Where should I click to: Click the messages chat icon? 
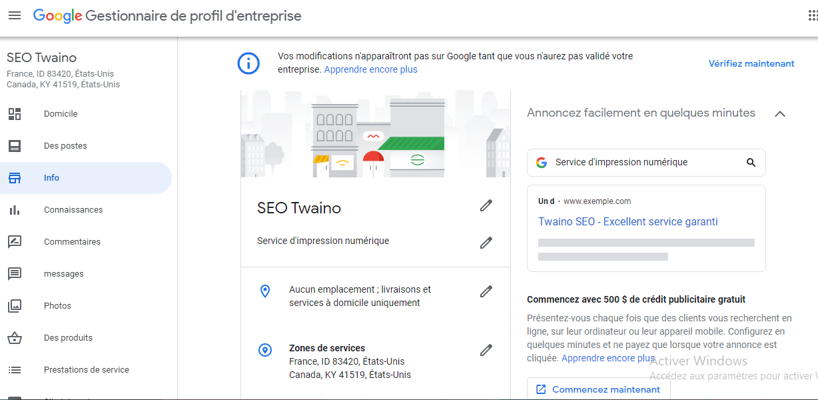(x=15, y=274)
